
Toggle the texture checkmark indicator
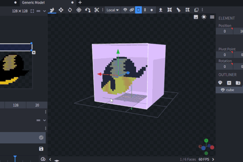coord(41,138)
